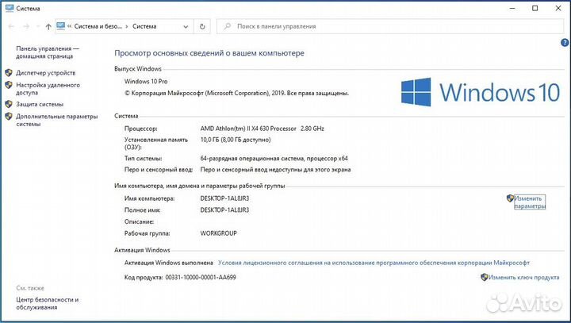The image size is (571, 323).
Task: Click the Windows 10 logo image
Action: [481, 92]
